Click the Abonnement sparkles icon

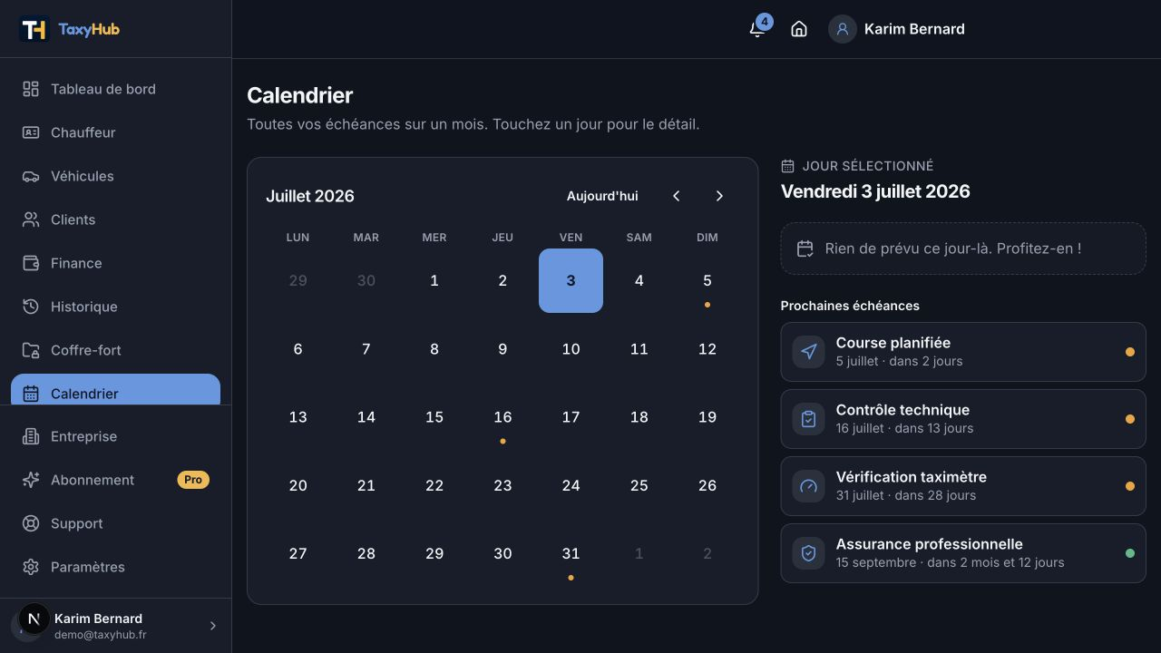pyautogui.click(x=31, y=480)
